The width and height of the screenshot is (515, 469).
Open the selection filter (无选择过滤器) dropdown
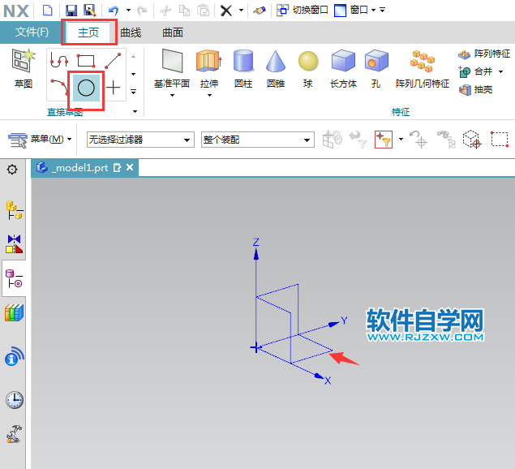[140, 140]
